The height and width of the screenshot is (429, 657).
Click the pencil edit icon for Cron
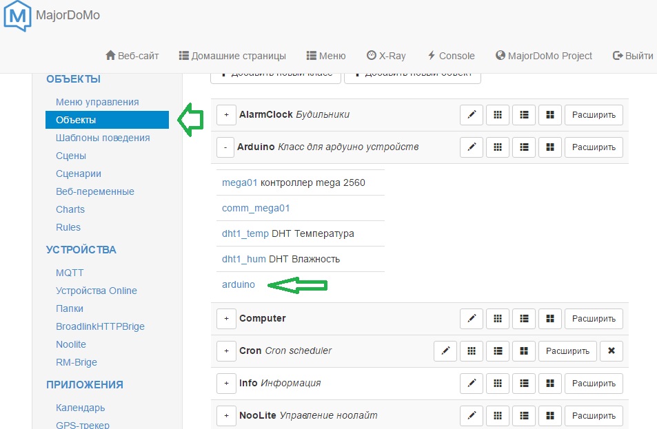click(x=445, y=351)
